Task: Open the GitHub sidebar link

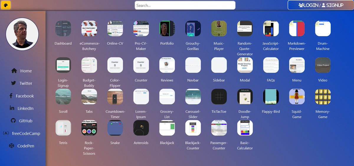Action: 22,121
